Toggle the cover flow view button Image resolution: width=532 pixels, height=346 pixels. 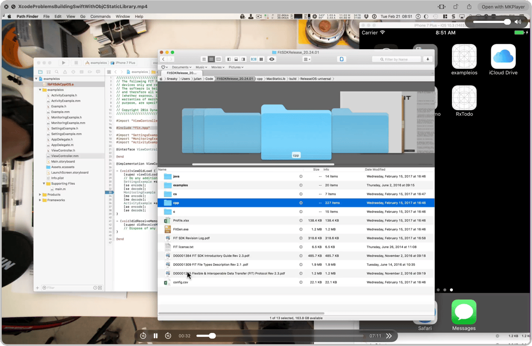point(253,59)
